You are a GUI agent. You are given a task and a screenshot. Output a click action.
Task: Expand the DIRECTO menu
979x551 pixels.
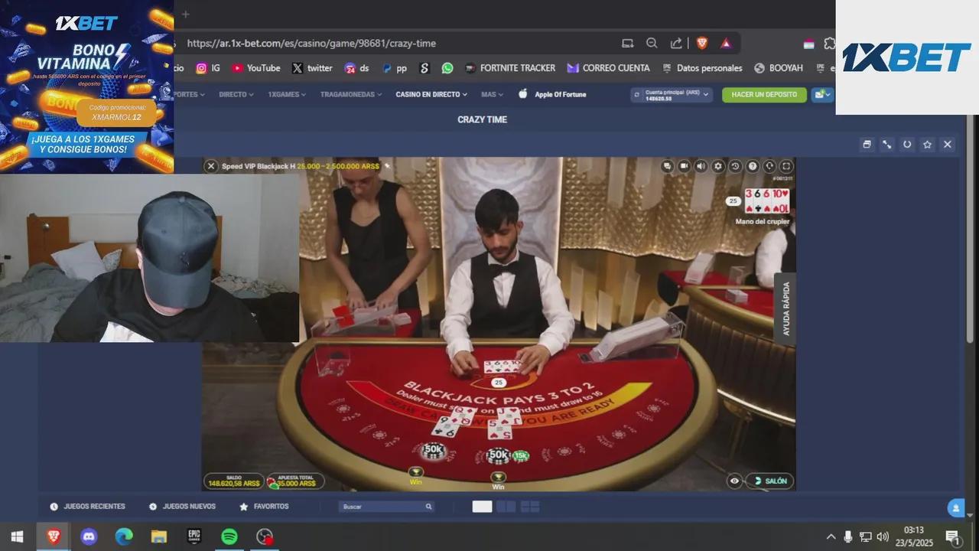236,94
